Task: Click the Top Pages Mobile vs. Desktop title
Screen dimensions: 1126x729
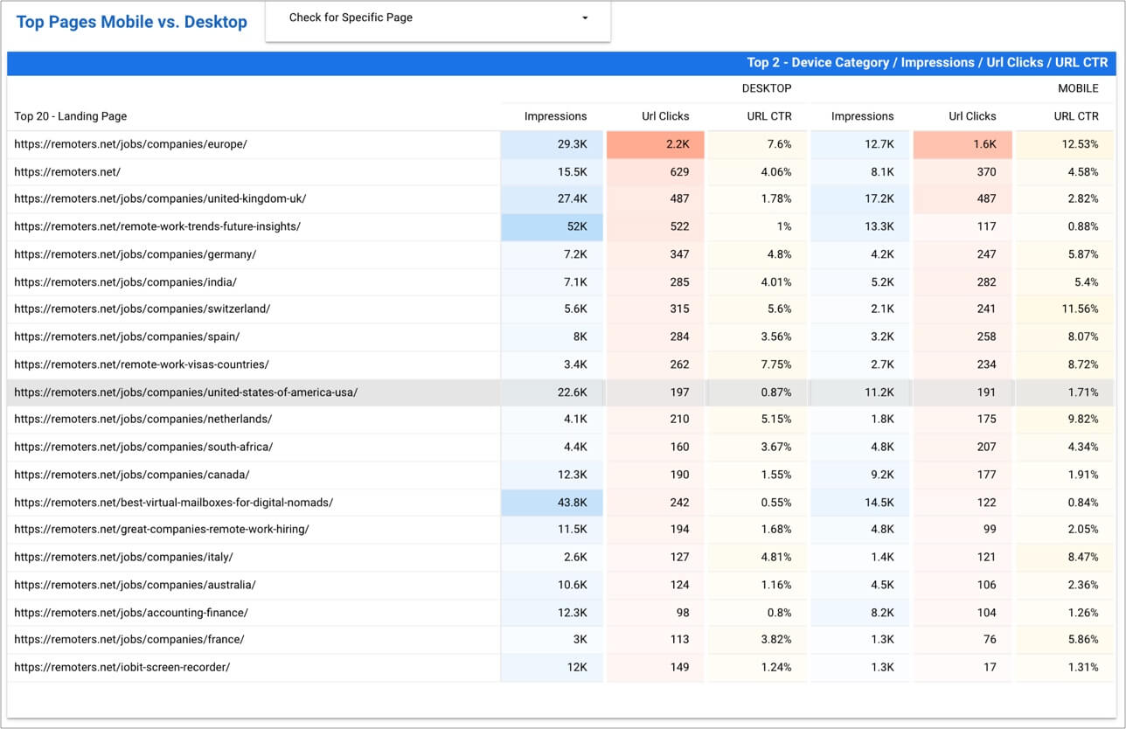Action: (132, 22)
